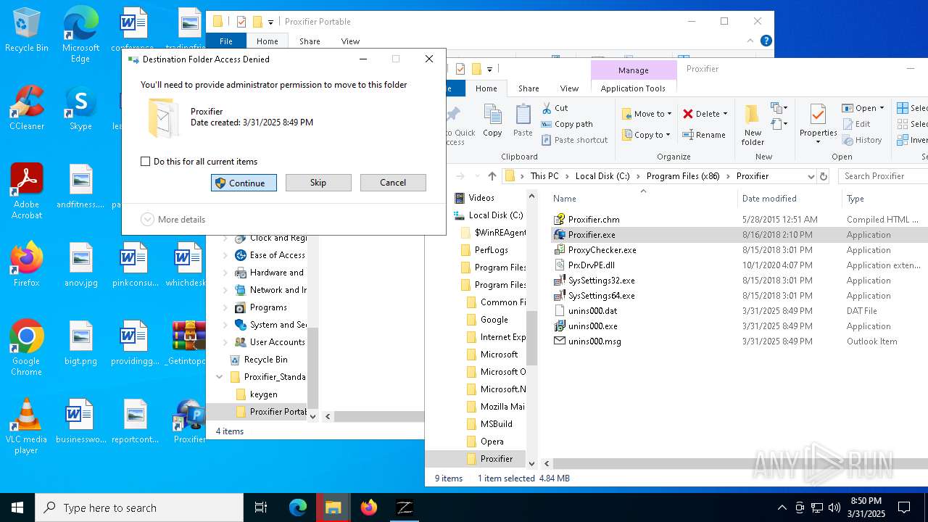Screen dimensions: 928x522
Task: Check 'Do this for all current items'
Action: (146, 162)
